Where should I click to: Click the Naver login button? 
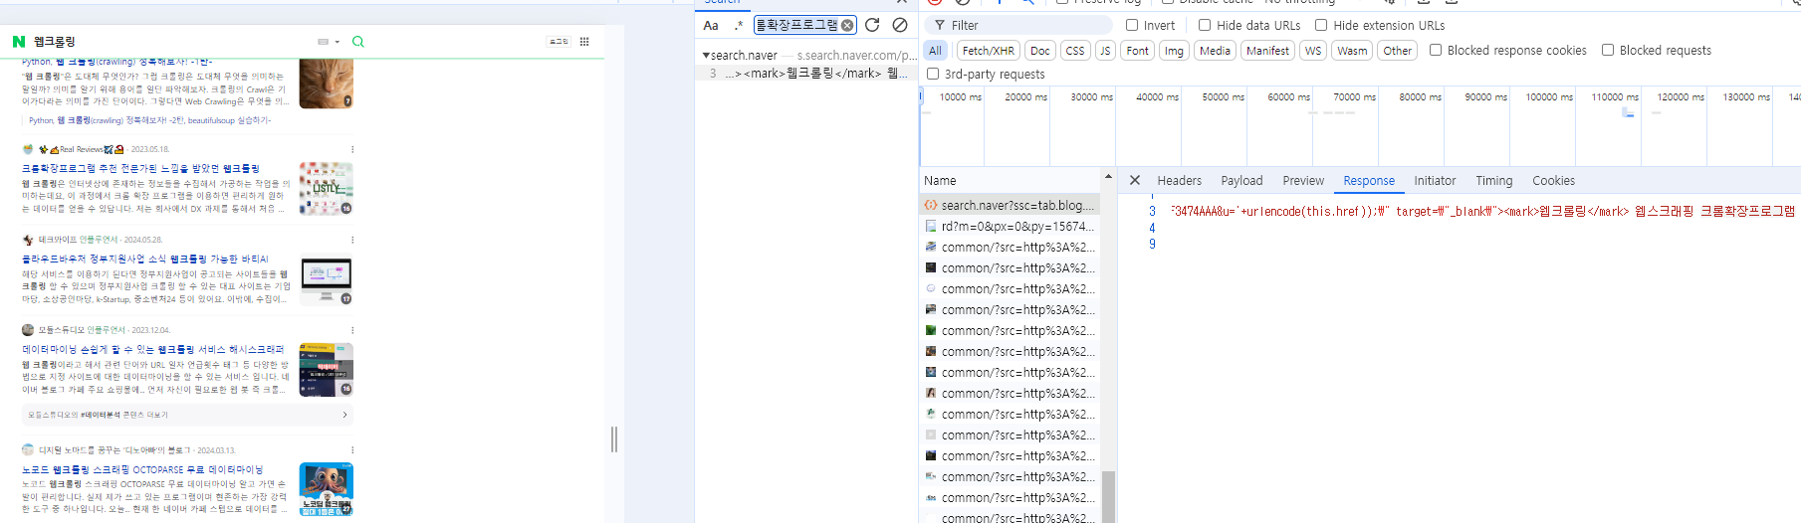559,42
